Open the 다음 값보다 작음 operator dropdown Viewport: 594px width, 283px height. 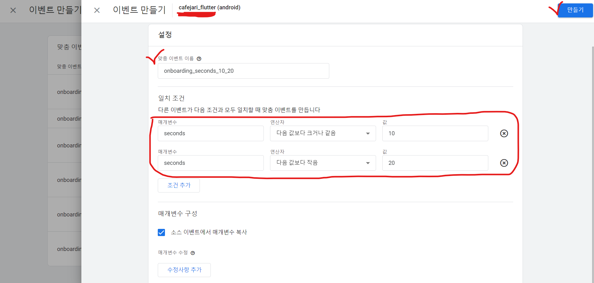323,163
